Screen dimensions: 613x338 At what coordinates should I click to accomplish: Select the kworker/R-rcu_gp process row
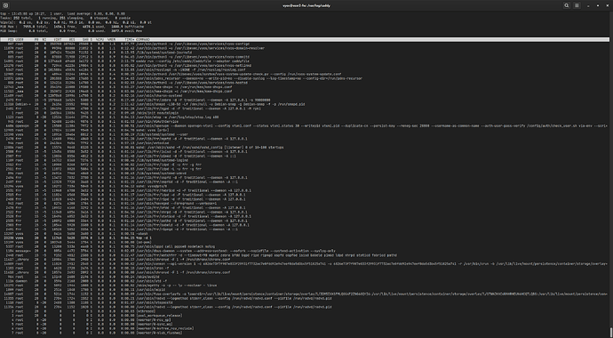click(305, 319)
